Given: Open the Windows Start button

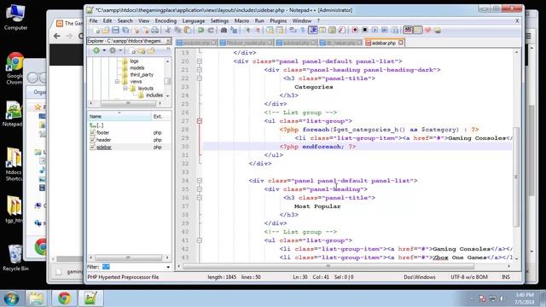Looking at the screenshot, I should (11, 298).
